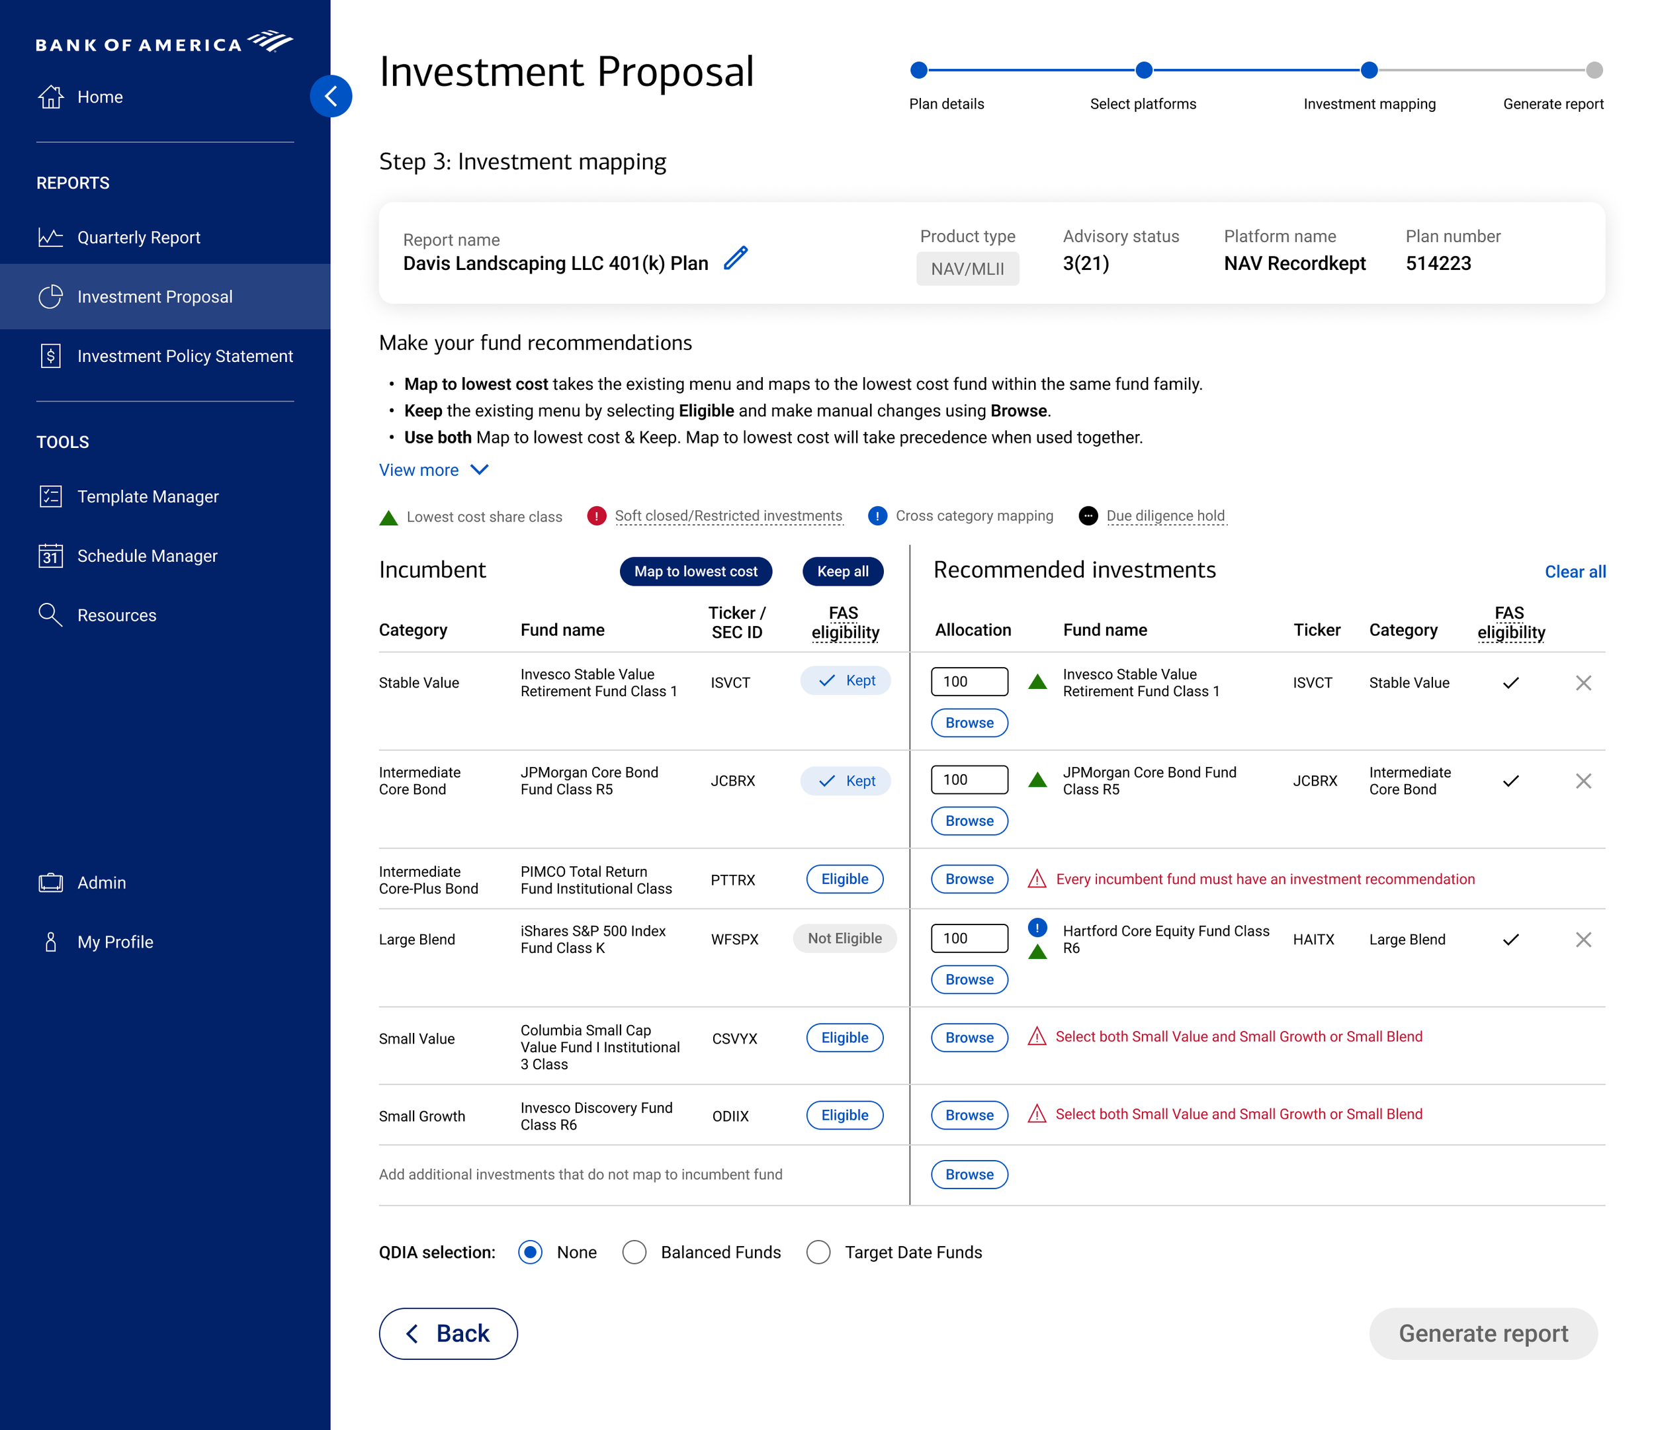The width and height of the screenshot is (1654, 1430).
Task: Toggle Kept status for JPMorgan Core Bond
Action: pyautogui.click(x=846, y=781)
